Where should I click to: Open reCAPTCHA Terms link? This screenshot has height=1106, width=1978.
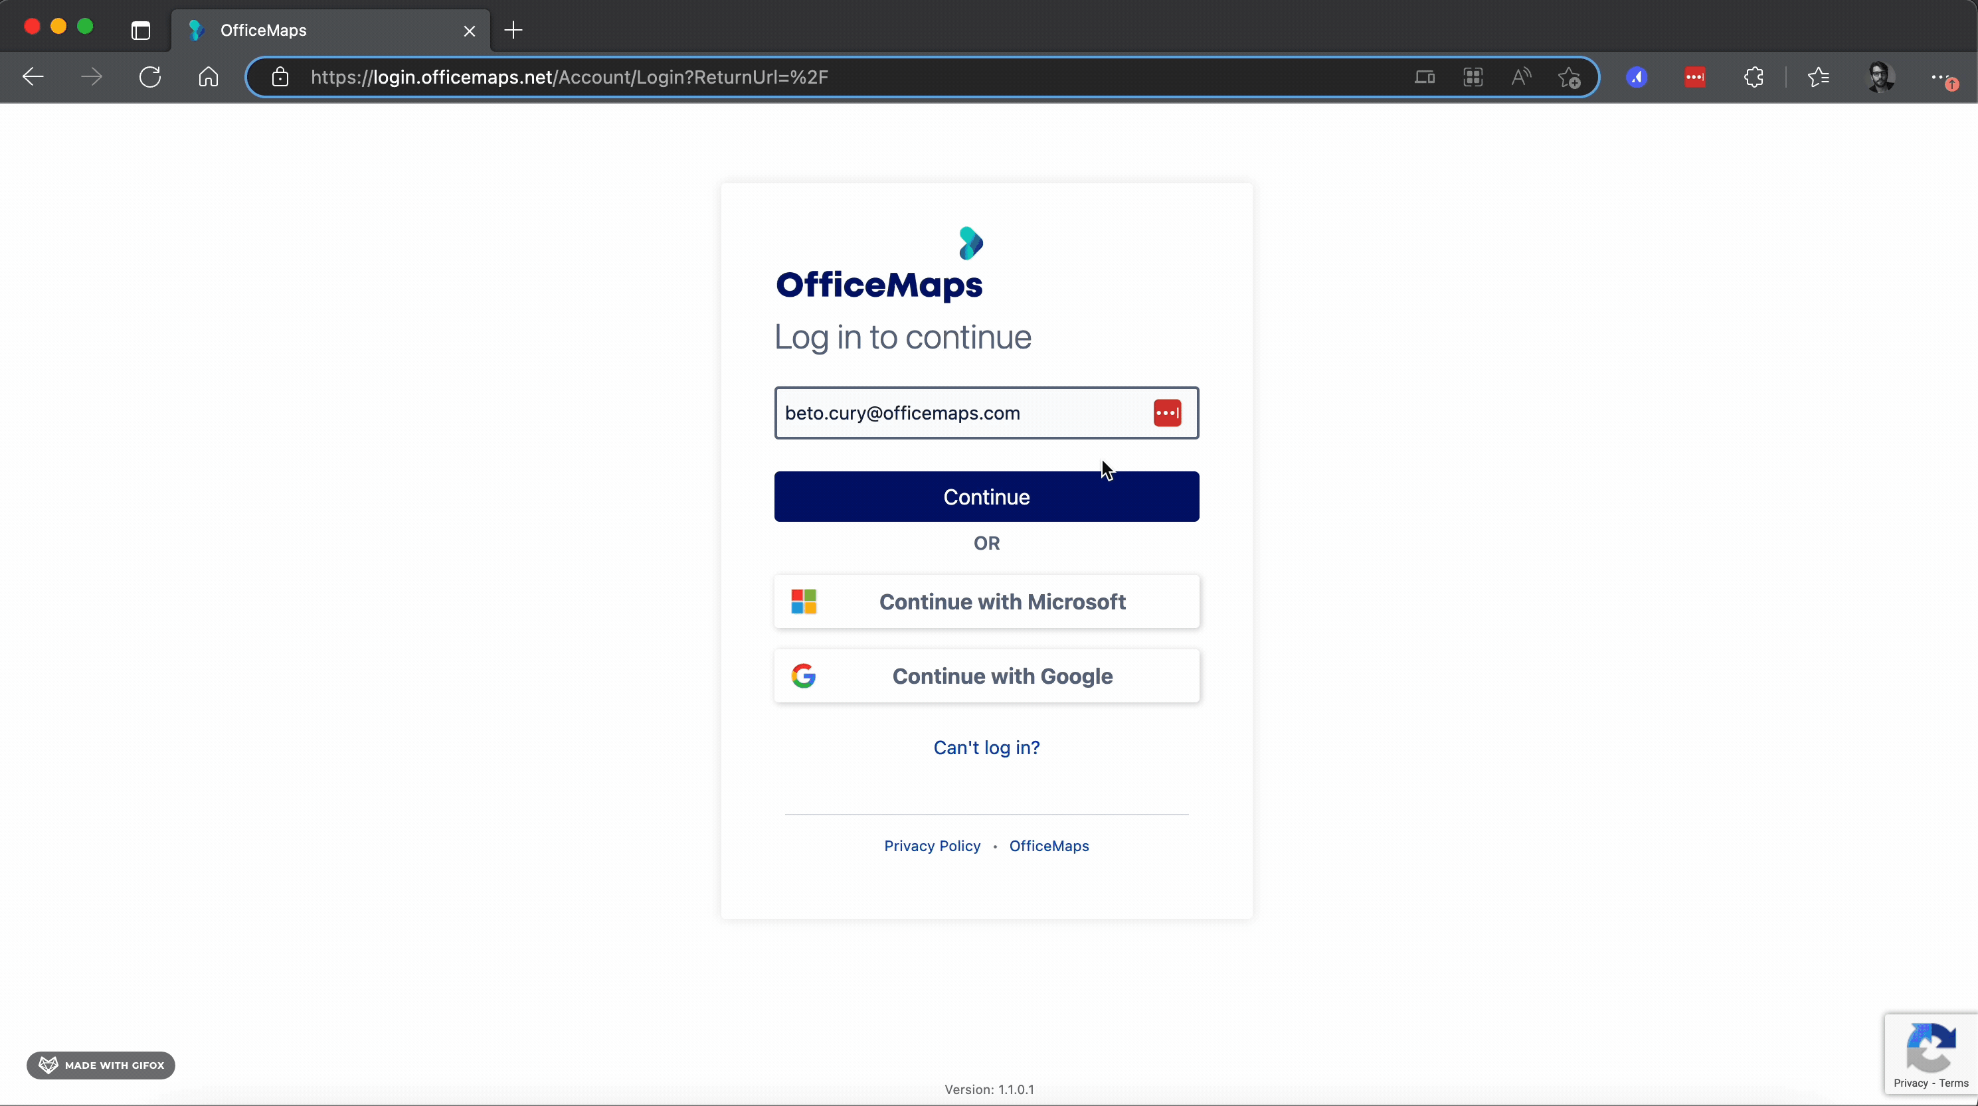[1953, 1083]
